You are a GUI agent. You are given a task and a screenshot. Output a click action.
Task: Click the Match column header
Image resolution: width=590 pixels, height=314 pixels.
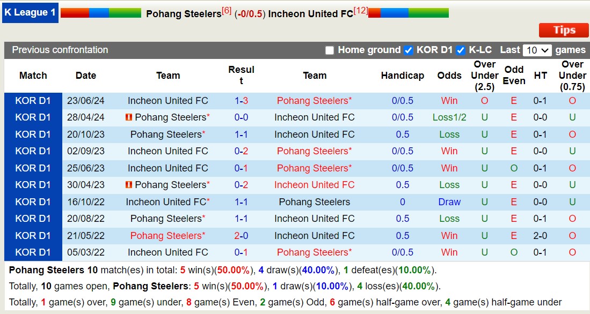[33, 76]
